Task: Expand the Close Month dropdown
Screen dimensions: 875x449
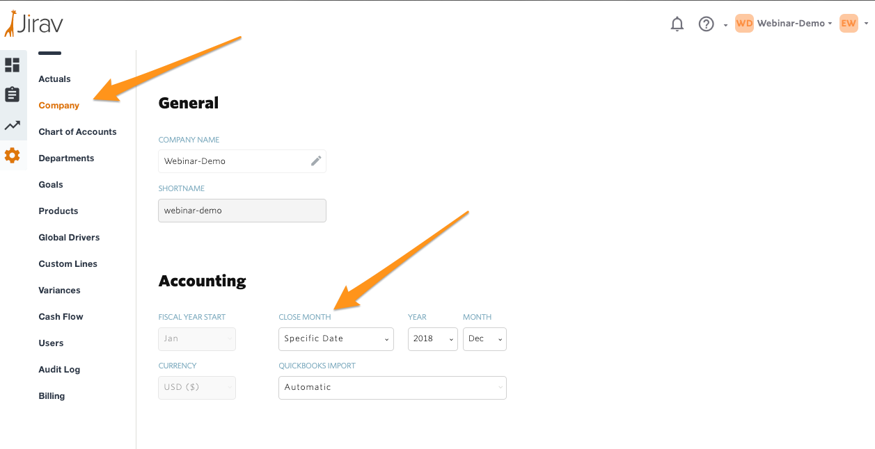Action: (x=336, y=339)
